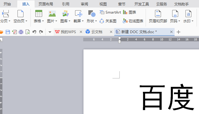Open the 图库 gallery icon
Viewport: 199px width, 114px height.
65,14
